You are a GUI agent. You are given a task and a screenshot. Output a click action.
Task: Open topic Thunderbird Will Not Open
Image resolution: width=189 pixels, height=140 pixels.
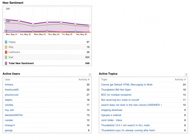click(x=116, y=90)
